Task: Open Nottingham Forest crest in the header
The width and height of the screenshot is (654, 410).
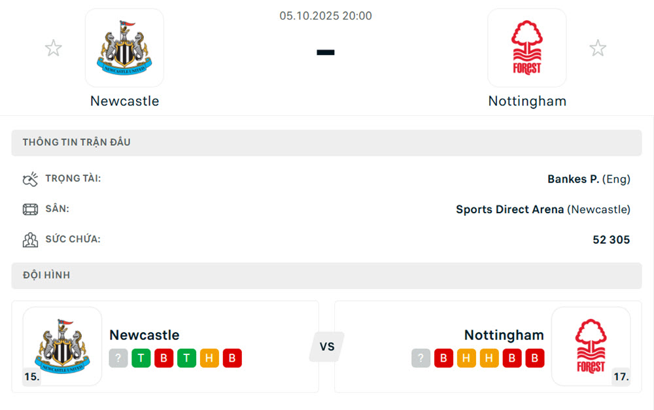Action: (526, 48)
